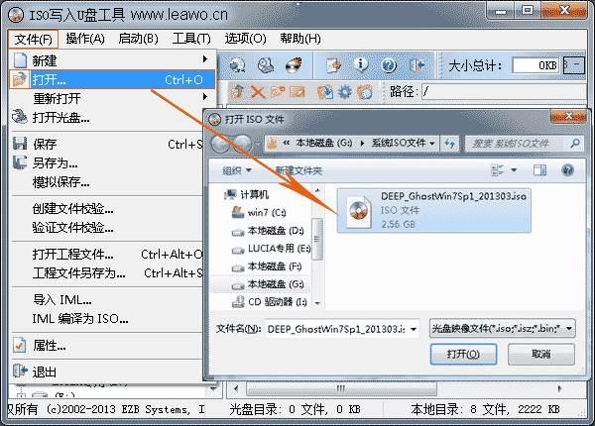
Task: Click the round help icon in the dialog toolbar
Action: pyautogui.click(x=567, y=169)
